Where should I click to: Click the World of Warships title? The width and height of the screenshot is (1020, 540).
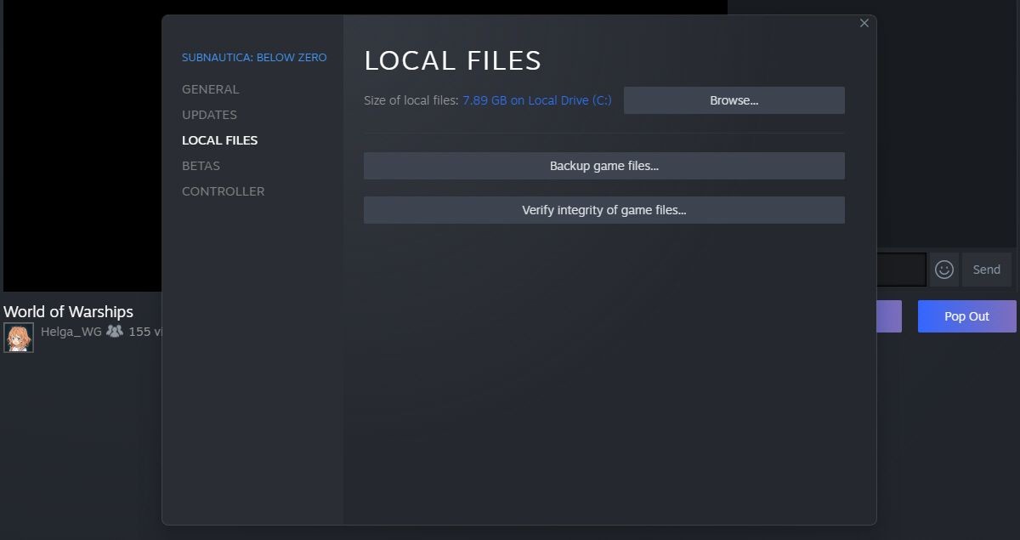click(68, 311)
